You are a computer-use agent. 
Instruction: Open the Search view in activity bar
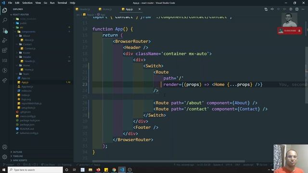[x=4, y=20]
